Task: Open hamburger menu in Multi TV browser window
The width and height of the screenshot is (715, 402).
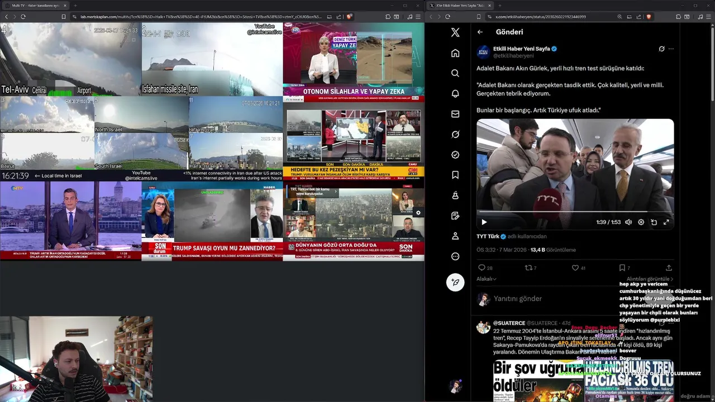Action: 419,17
